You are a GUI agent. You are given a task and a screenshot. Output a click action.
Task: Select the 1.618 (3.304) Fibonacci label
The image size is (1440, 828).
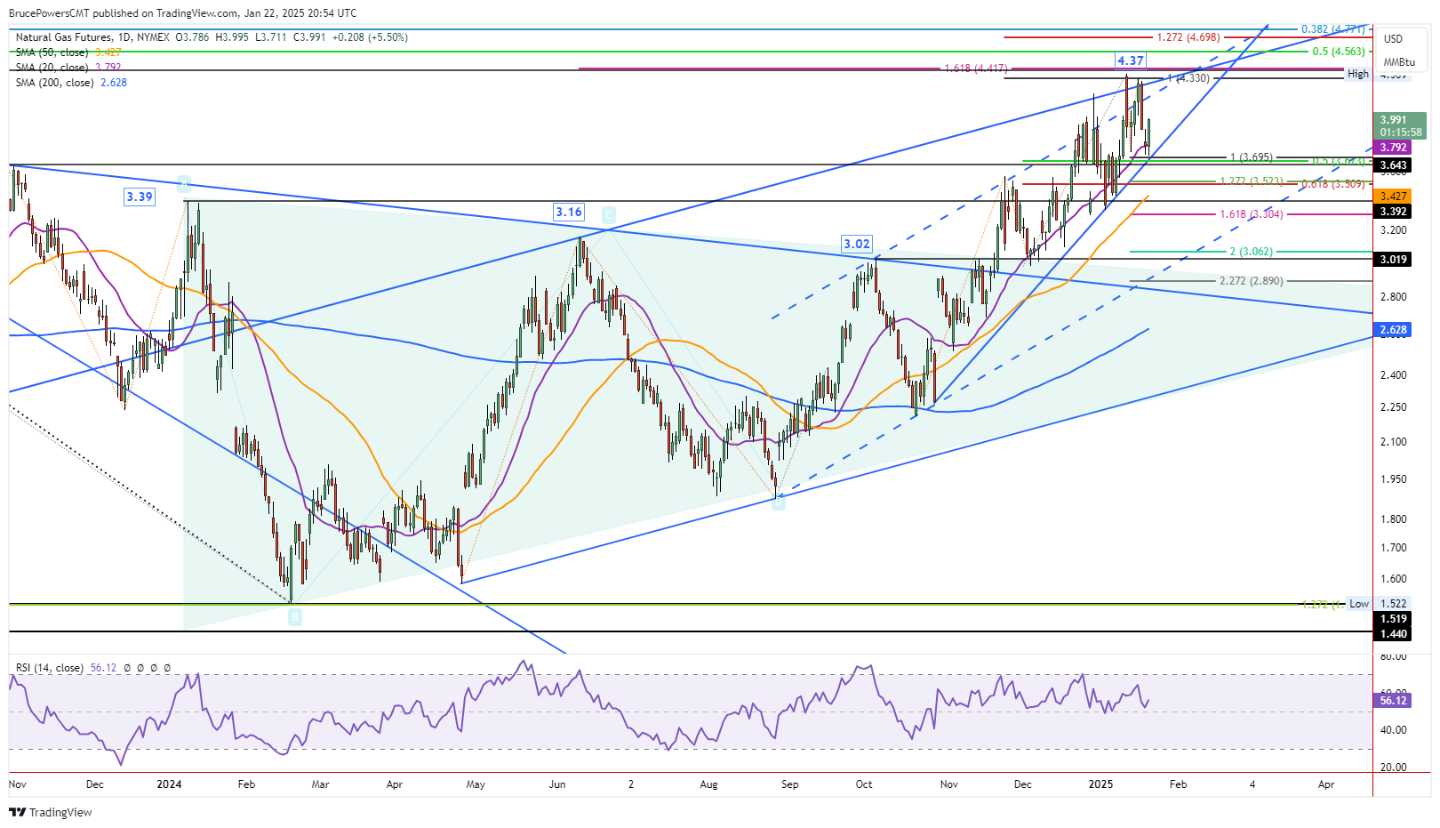[x=1252, y=214]
